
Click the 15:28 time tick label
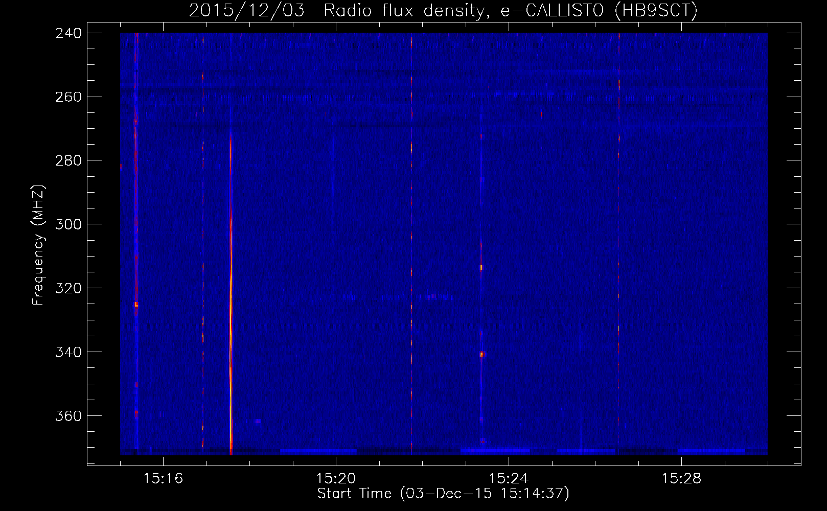681,478
